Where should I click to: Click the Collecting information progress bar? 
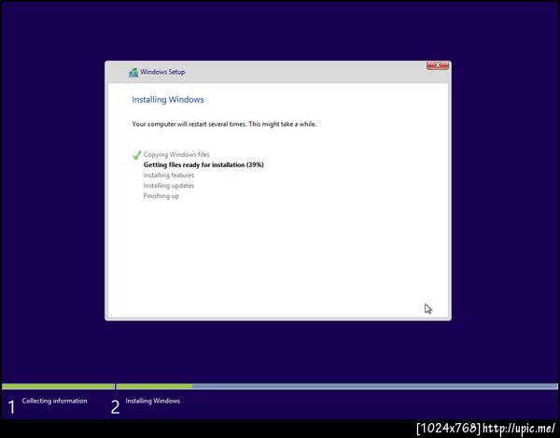[x=58, y=387]
